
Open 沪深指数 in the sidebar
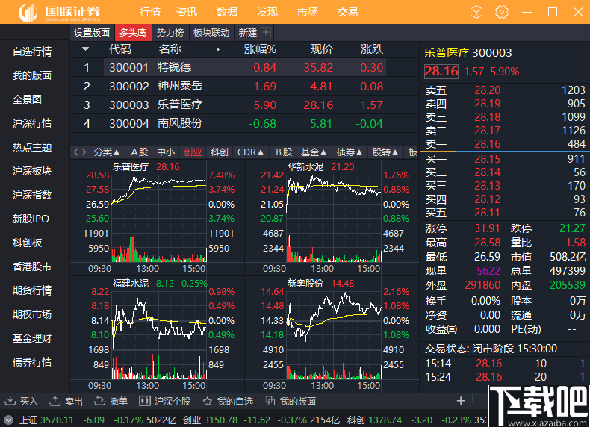pos(32,195)
